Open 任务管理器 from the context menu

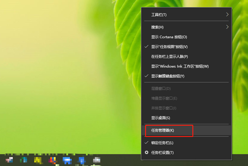(163, 130)
